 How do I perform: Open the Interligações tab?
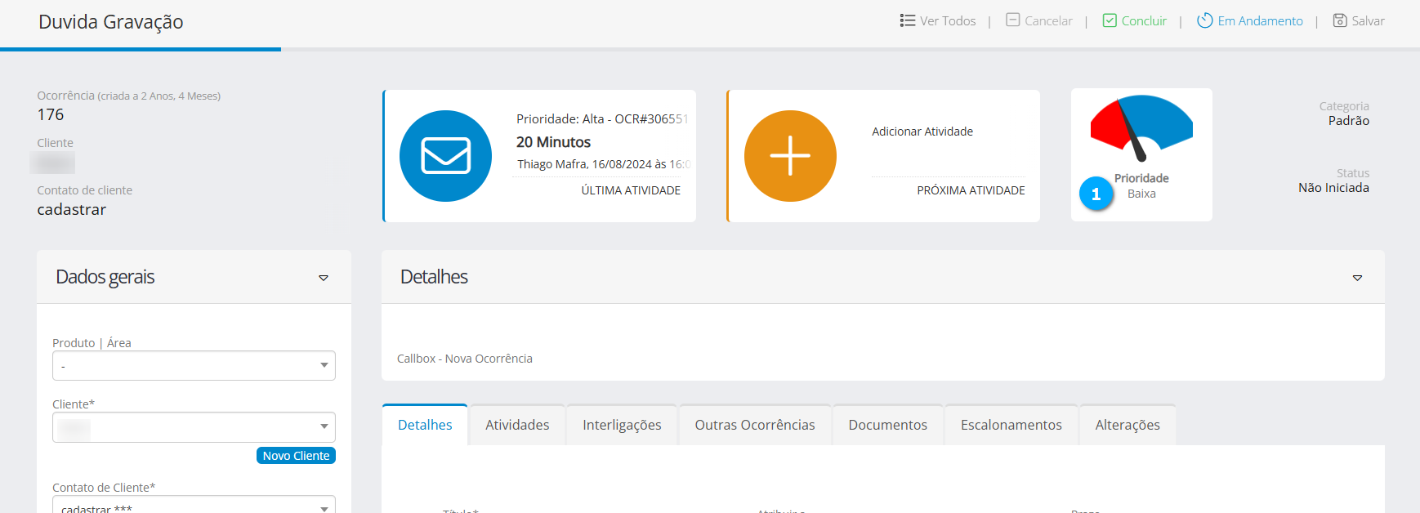click(x=622, y=425)
